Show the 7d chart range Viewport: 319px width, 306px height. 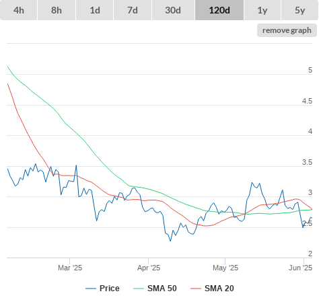click(x=133, y=10)
